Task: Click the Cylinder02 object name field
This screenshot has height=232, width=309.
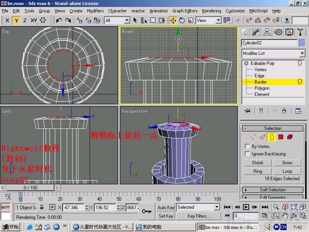Action: coord(269,43)
